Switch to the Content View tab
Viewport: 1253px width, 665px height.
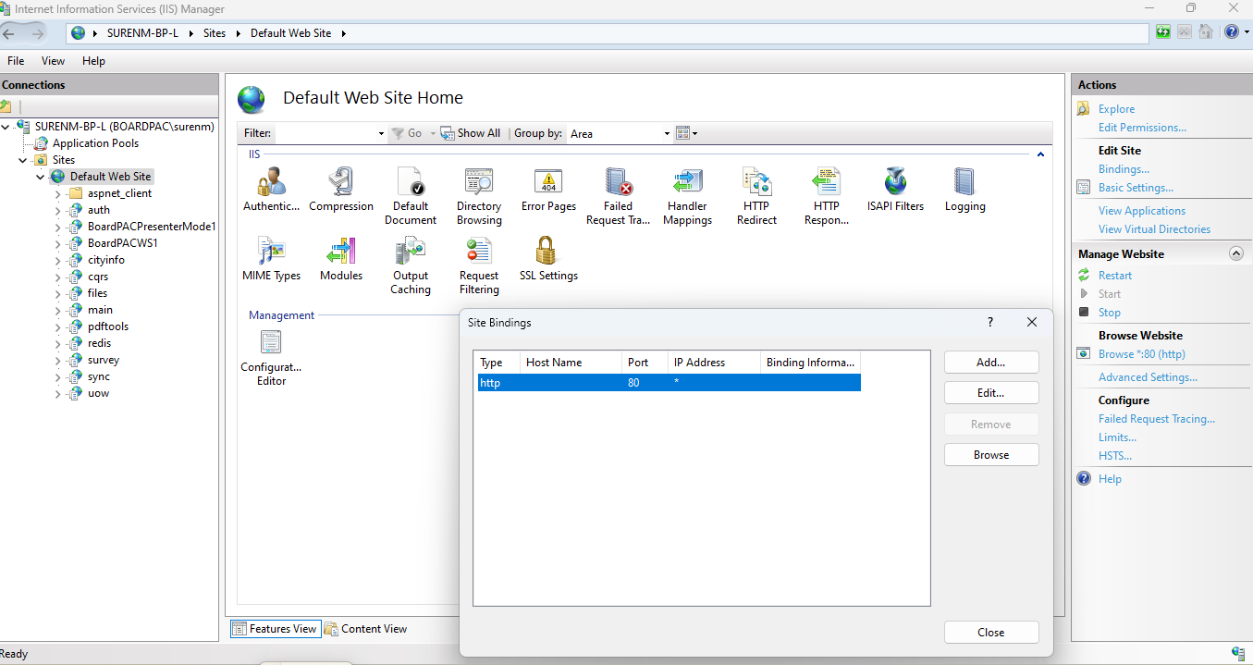point(366,629)
